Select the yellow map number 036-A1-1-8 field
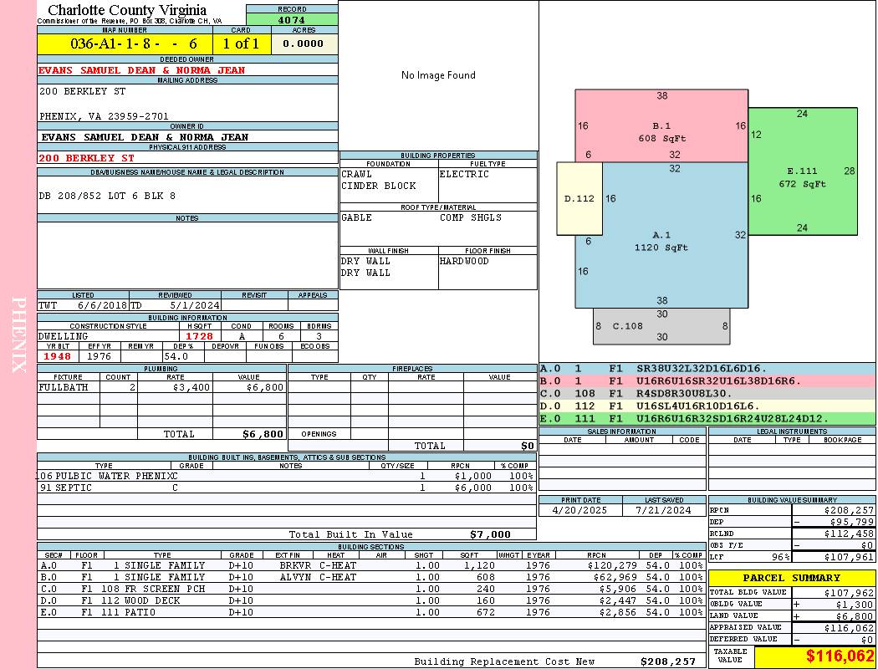The height and width of the screenshot is (669, 878). pyautogui.click(x=125, y=43)
